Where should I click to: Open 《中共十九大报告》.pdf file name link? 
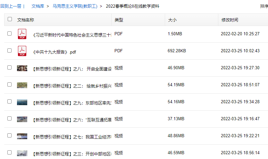pos(54,52)
